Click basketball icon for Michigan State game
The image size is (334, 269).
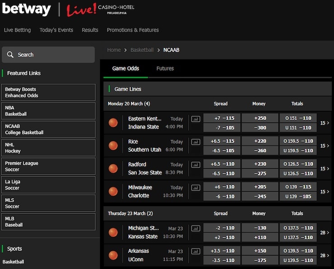tap(113, 232)
